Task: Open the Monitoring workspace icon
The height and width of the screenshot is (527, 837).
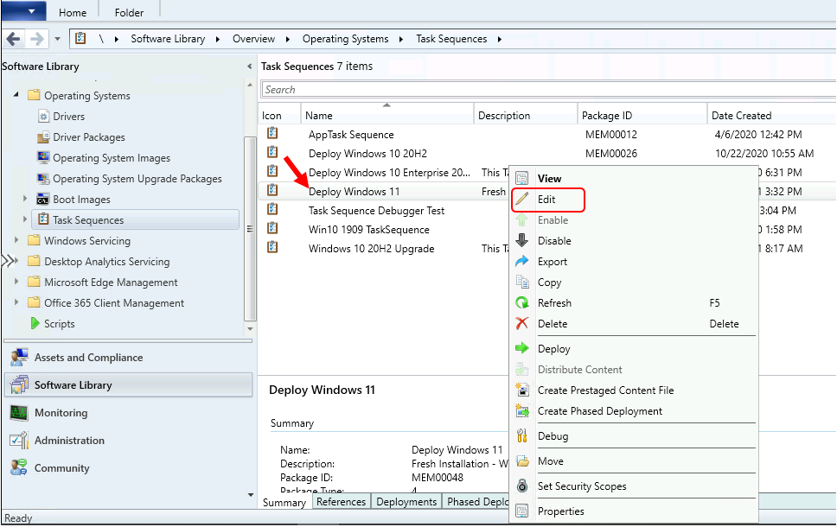Action: (19, 412)
